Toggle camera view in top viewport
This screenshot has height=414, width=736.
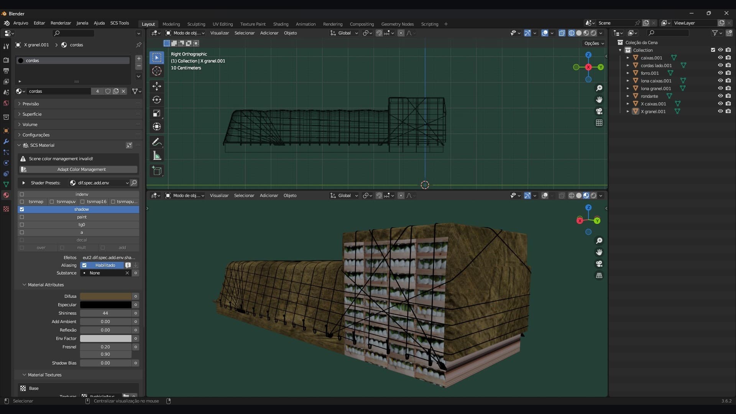[599, 111]
